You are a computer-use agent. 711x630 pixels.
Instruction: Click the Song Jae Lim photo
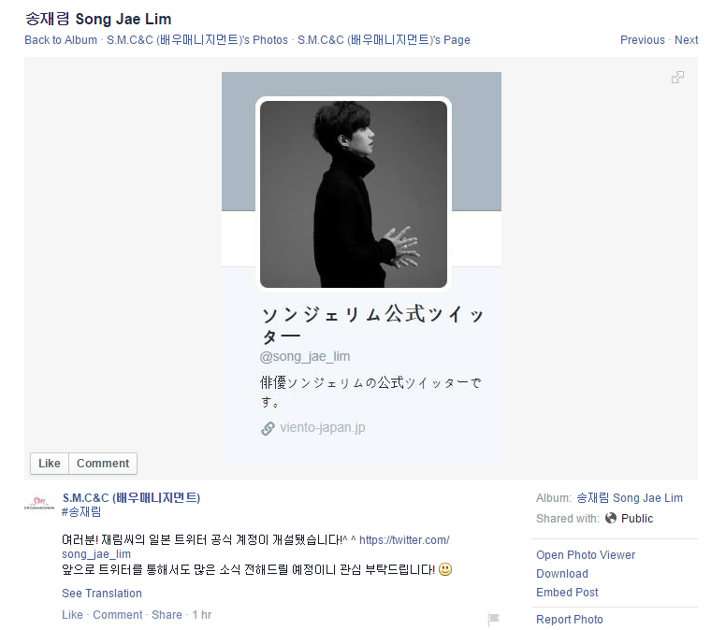click(361, 267)
